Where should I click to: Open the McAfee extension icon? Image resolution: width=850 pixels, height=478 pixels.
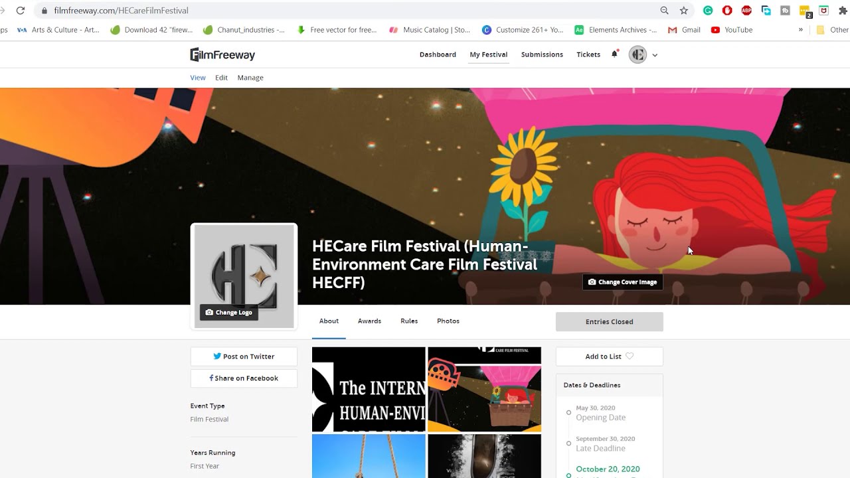824,11
